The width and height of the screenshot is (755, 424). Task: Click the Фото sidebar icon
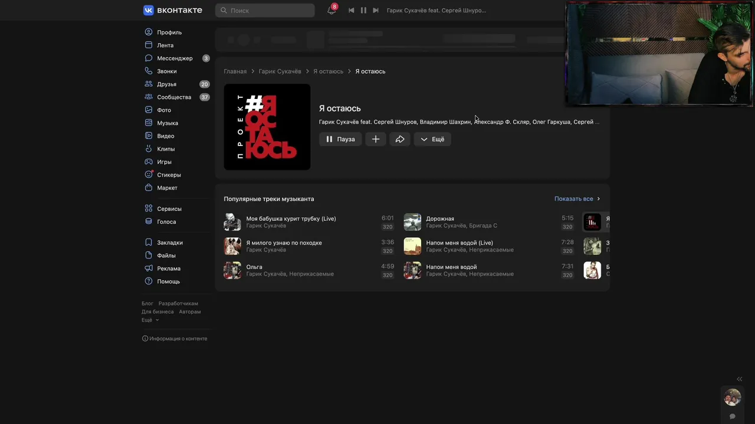pyautogui.click(x=149, y=110)
